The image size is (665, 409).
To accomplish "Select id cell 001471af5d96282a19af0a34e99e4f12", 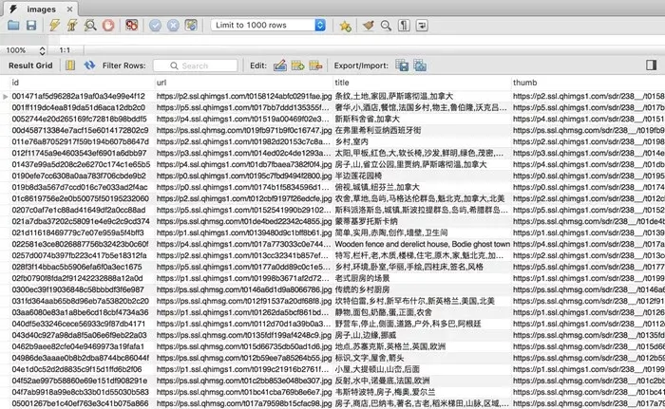I will pos(83,96).
